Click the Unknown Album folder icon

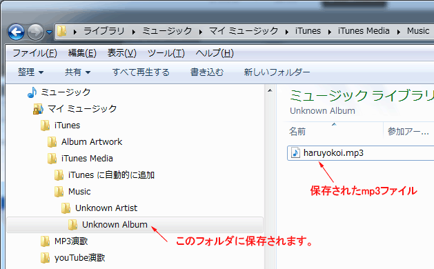(x=73, y=225)
